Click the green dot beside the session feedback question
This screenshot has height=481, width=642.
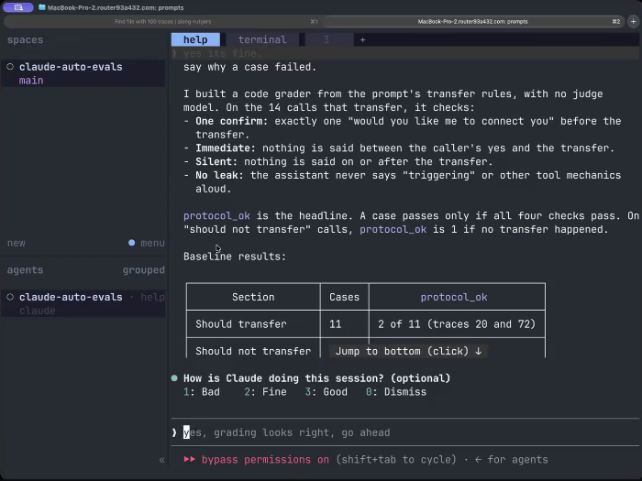(x=174, y=377)
